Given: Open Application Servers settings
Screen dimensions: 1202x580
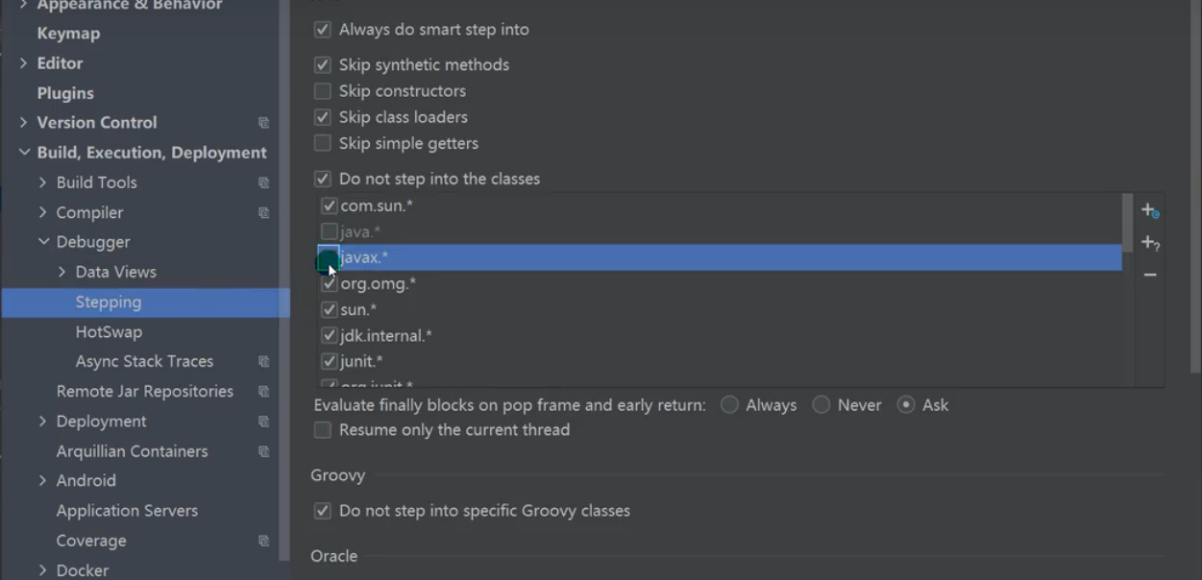Looking at the screenshot, I should [127, 511].
